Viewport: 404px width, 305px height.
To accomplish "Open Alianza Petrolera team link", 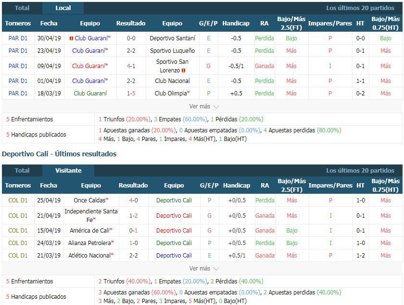I will [89, 243].
